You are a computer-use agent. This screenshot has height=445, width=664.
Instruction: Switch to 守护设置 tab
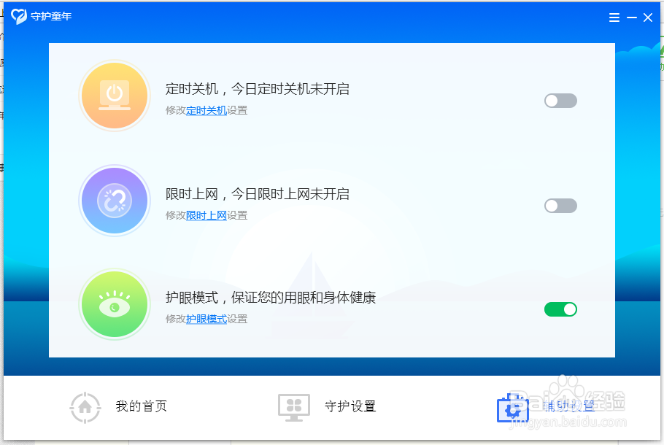pyautogui.click(x=351, y=407)
